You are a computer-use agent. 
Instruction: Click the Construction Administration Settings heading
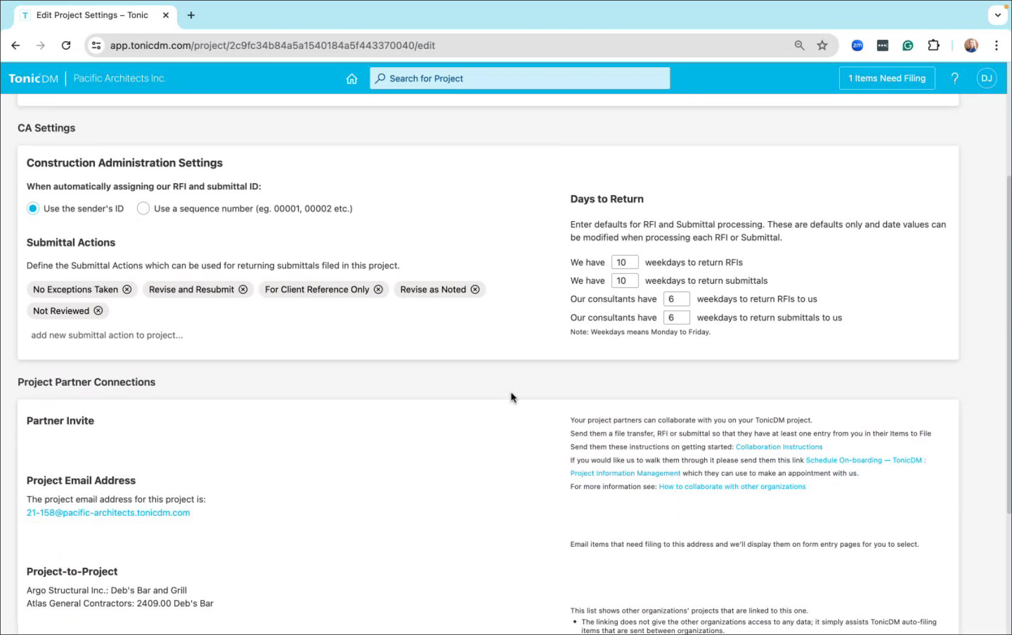click(125, 163)
